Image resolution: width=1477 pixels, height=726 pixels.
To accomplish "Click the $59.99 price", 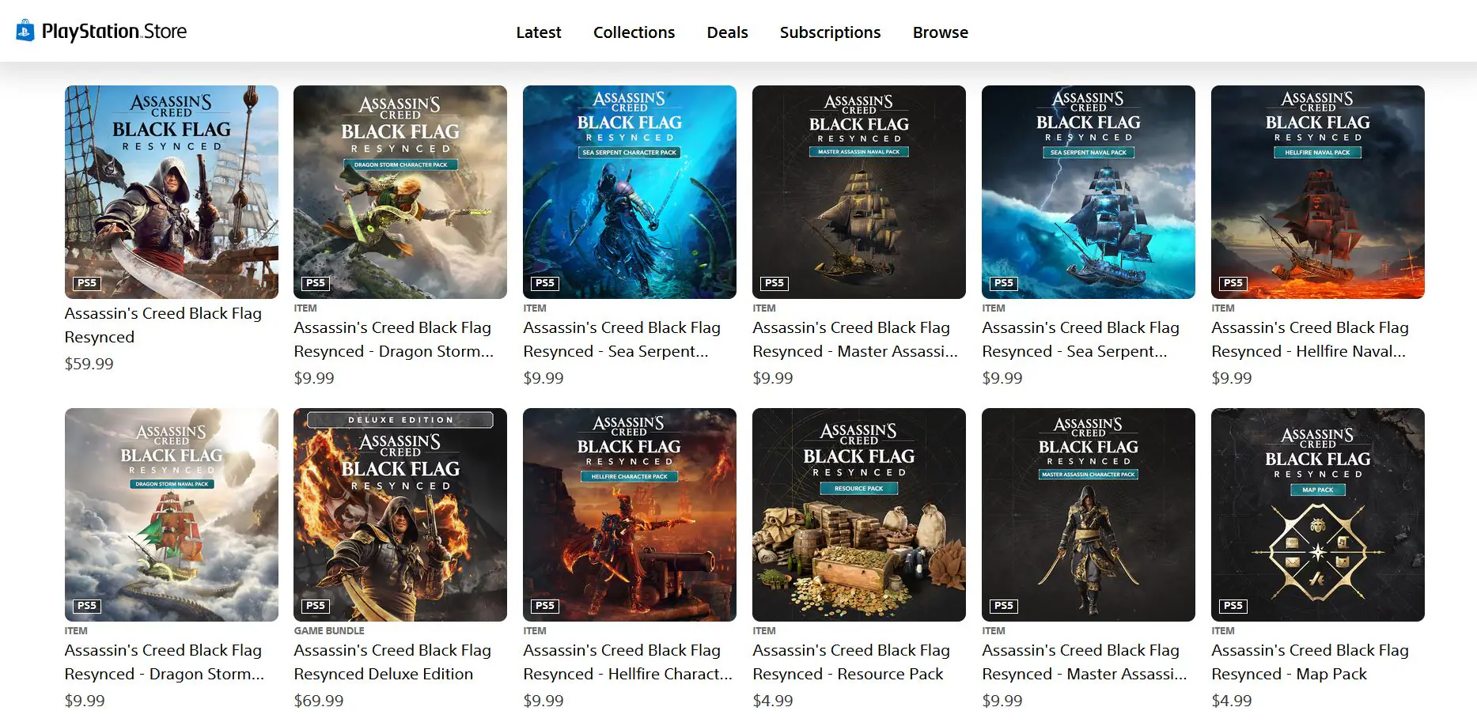I will tap(89, 364).
